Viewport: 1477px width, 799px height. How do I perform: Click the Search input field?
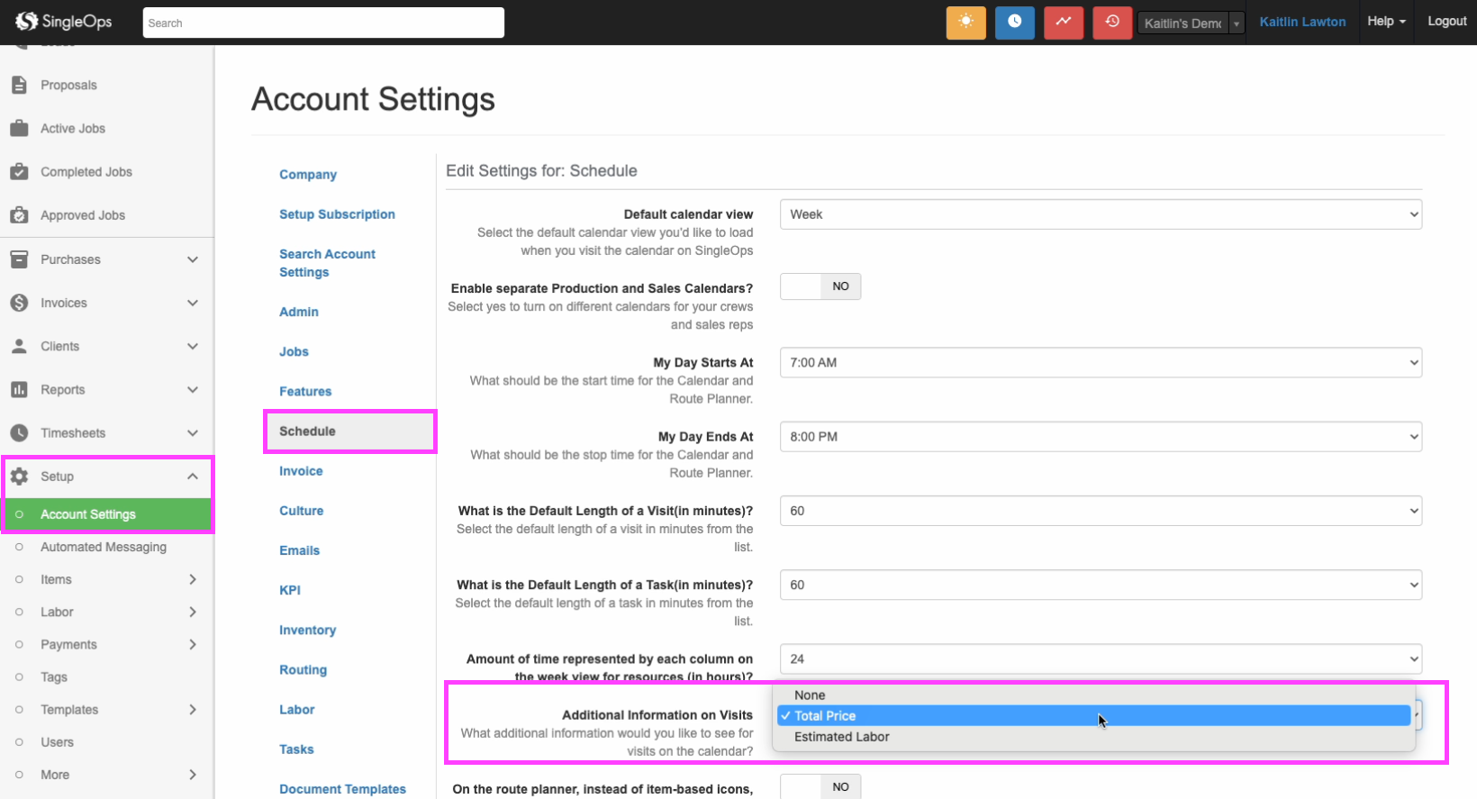click(322, 23)
